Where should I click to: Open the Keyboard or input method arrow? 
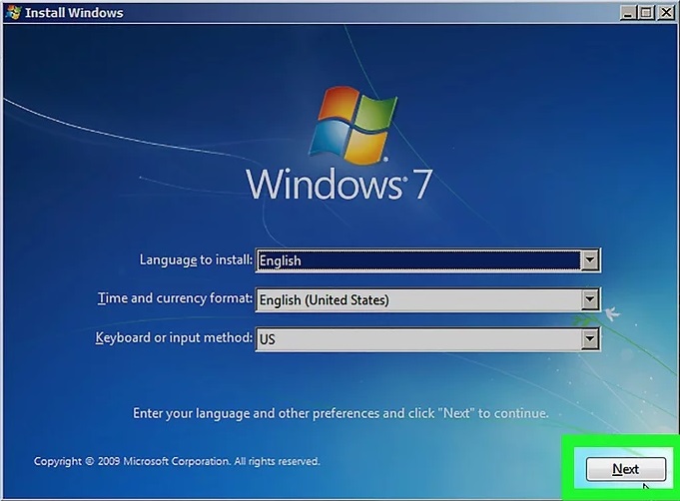point(590,339)
